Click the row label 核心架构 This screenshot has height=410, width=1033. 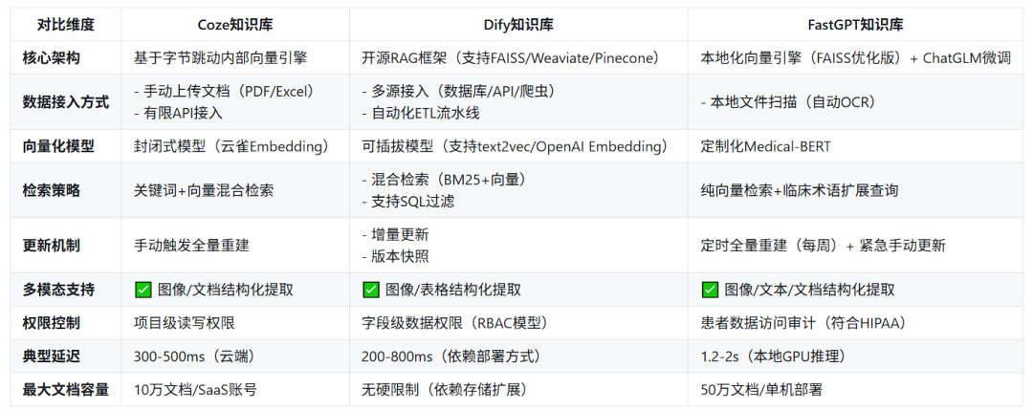tap(51, 57)
